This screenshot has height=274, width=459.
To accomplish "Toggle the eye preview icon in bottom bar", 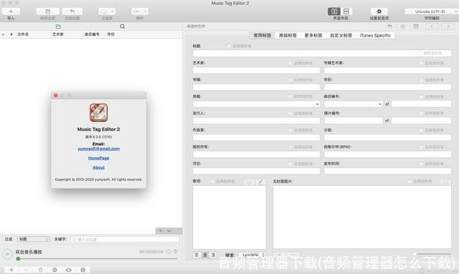I will click(69, 270).
